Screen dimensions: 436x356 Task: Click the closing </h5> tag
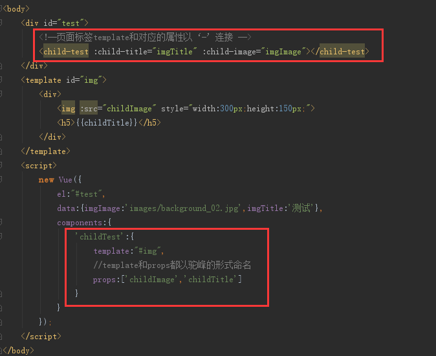point(149,122)
